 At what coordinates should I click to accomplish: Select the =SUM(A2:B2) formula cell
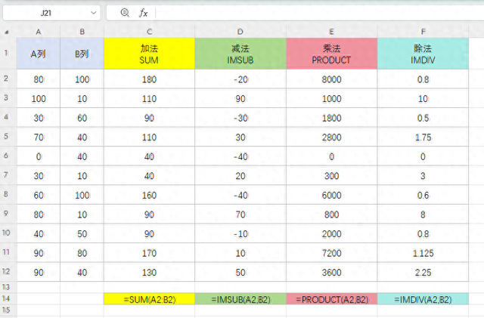point(149,299)
